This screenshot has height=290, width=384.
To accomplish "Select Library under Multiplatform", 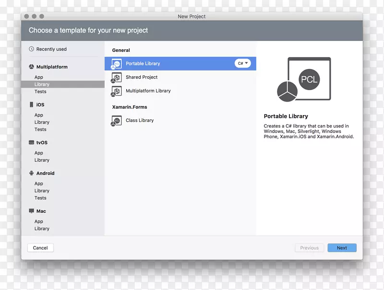I will click(42, 84).
